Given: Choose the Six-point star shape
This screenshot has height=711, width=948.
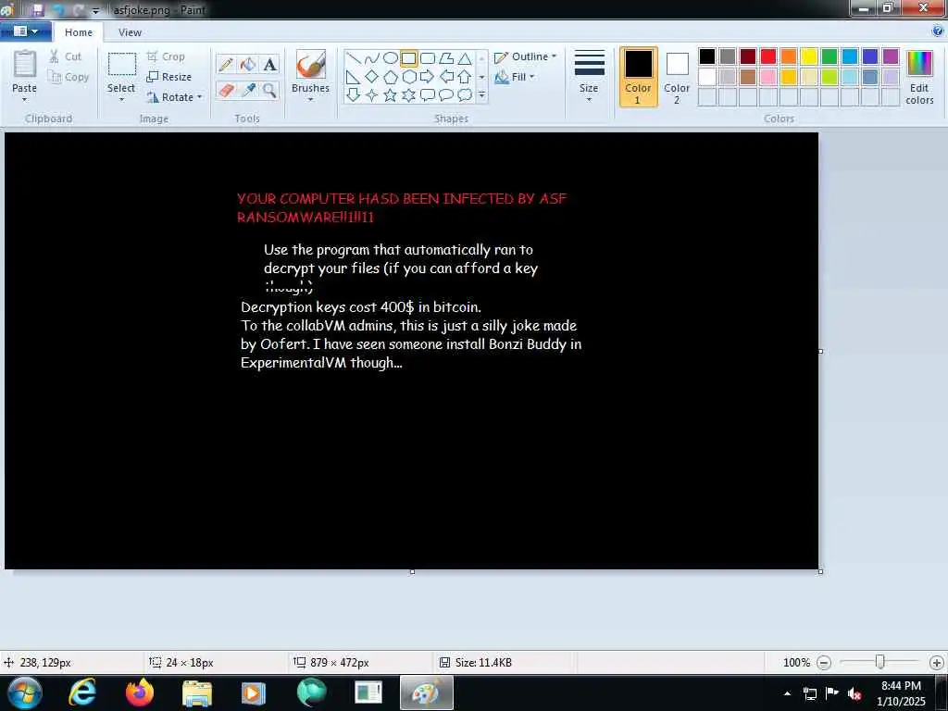Looking at the screenshot, I should (408, 95).
